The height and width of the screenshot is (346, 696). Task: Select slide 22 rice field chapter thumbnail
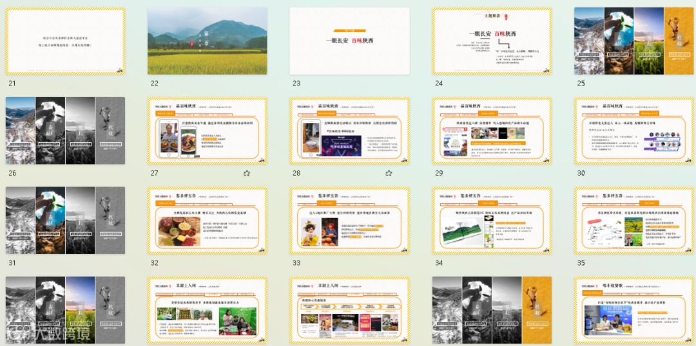[x=208, y=41]
